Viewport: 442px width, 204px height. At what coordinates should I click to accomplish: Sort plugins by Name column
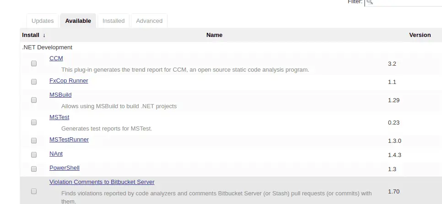[214, 35]
